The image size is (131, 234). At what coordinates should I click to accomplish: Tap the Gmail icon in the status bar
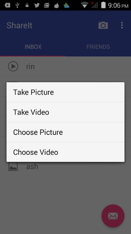point(47,5)
